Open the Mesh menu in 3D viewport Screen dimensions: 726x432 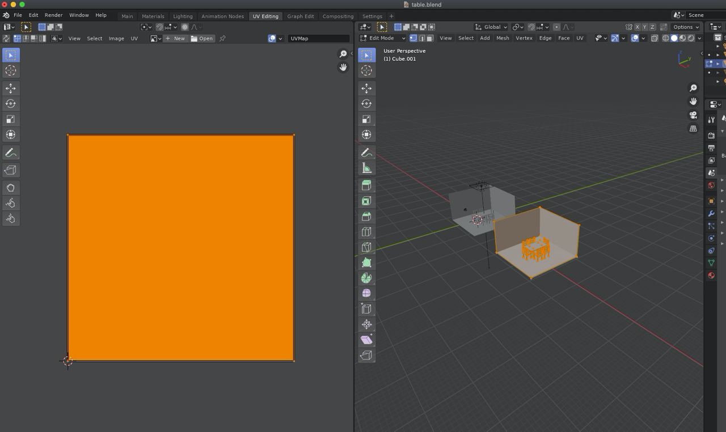(x=503, y=38)
